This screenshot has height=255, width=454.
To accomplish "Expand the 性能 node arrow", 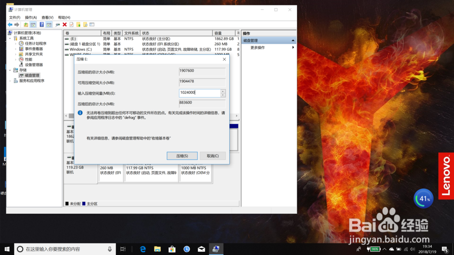I will pyautogui.click(x=15, y=59).
